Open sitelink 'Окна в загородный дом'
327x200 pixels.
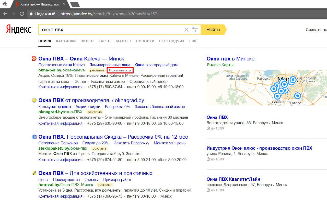point(156,65)
